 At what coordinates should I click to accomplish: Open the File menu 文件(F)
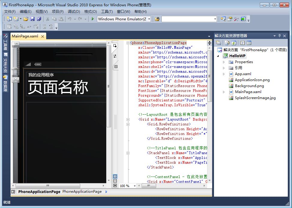(10, 11)
